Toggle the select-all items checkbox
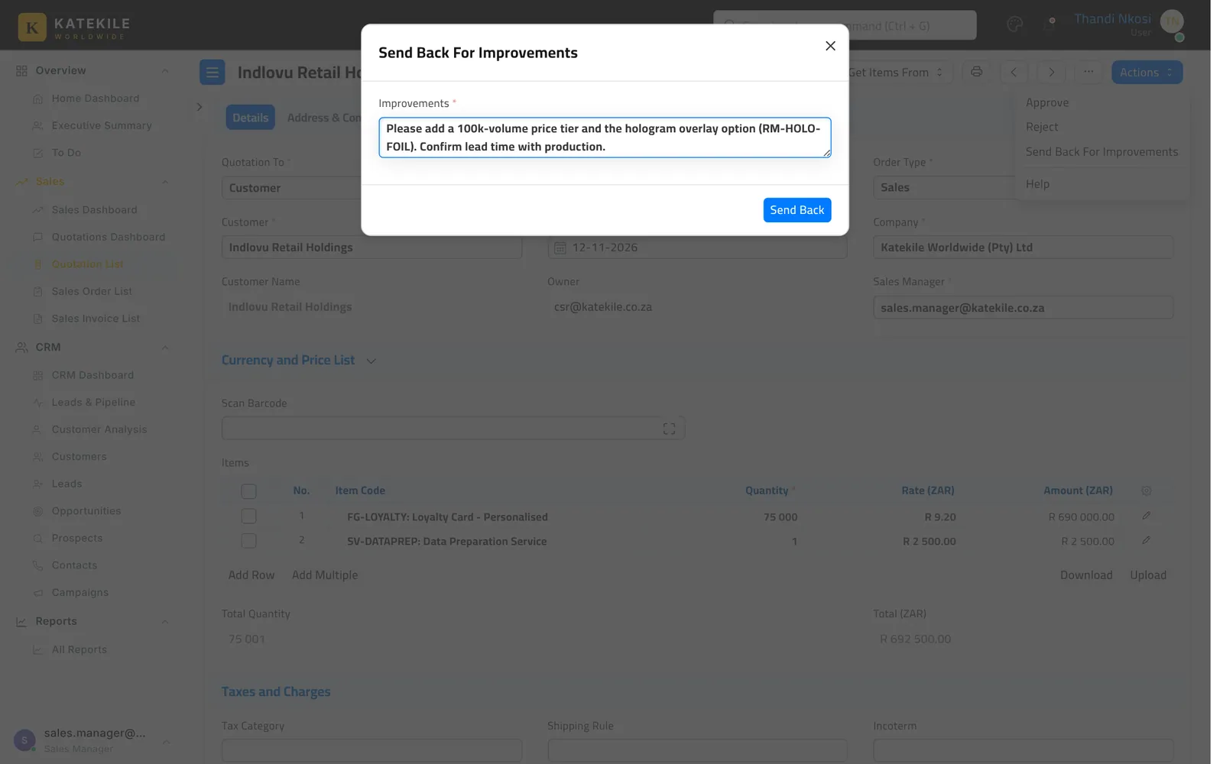Image resolution: width=1223 pixels, height=764 pixels. [x=248, y=491]
